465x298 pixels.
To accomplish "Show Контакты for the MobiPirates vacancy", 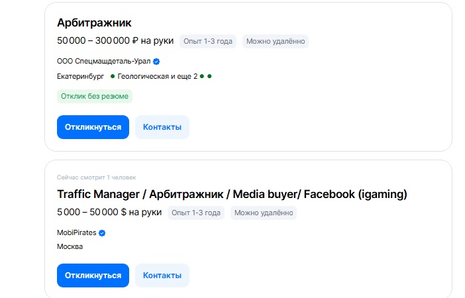I will pyautogui.click(x=162, y=275).
